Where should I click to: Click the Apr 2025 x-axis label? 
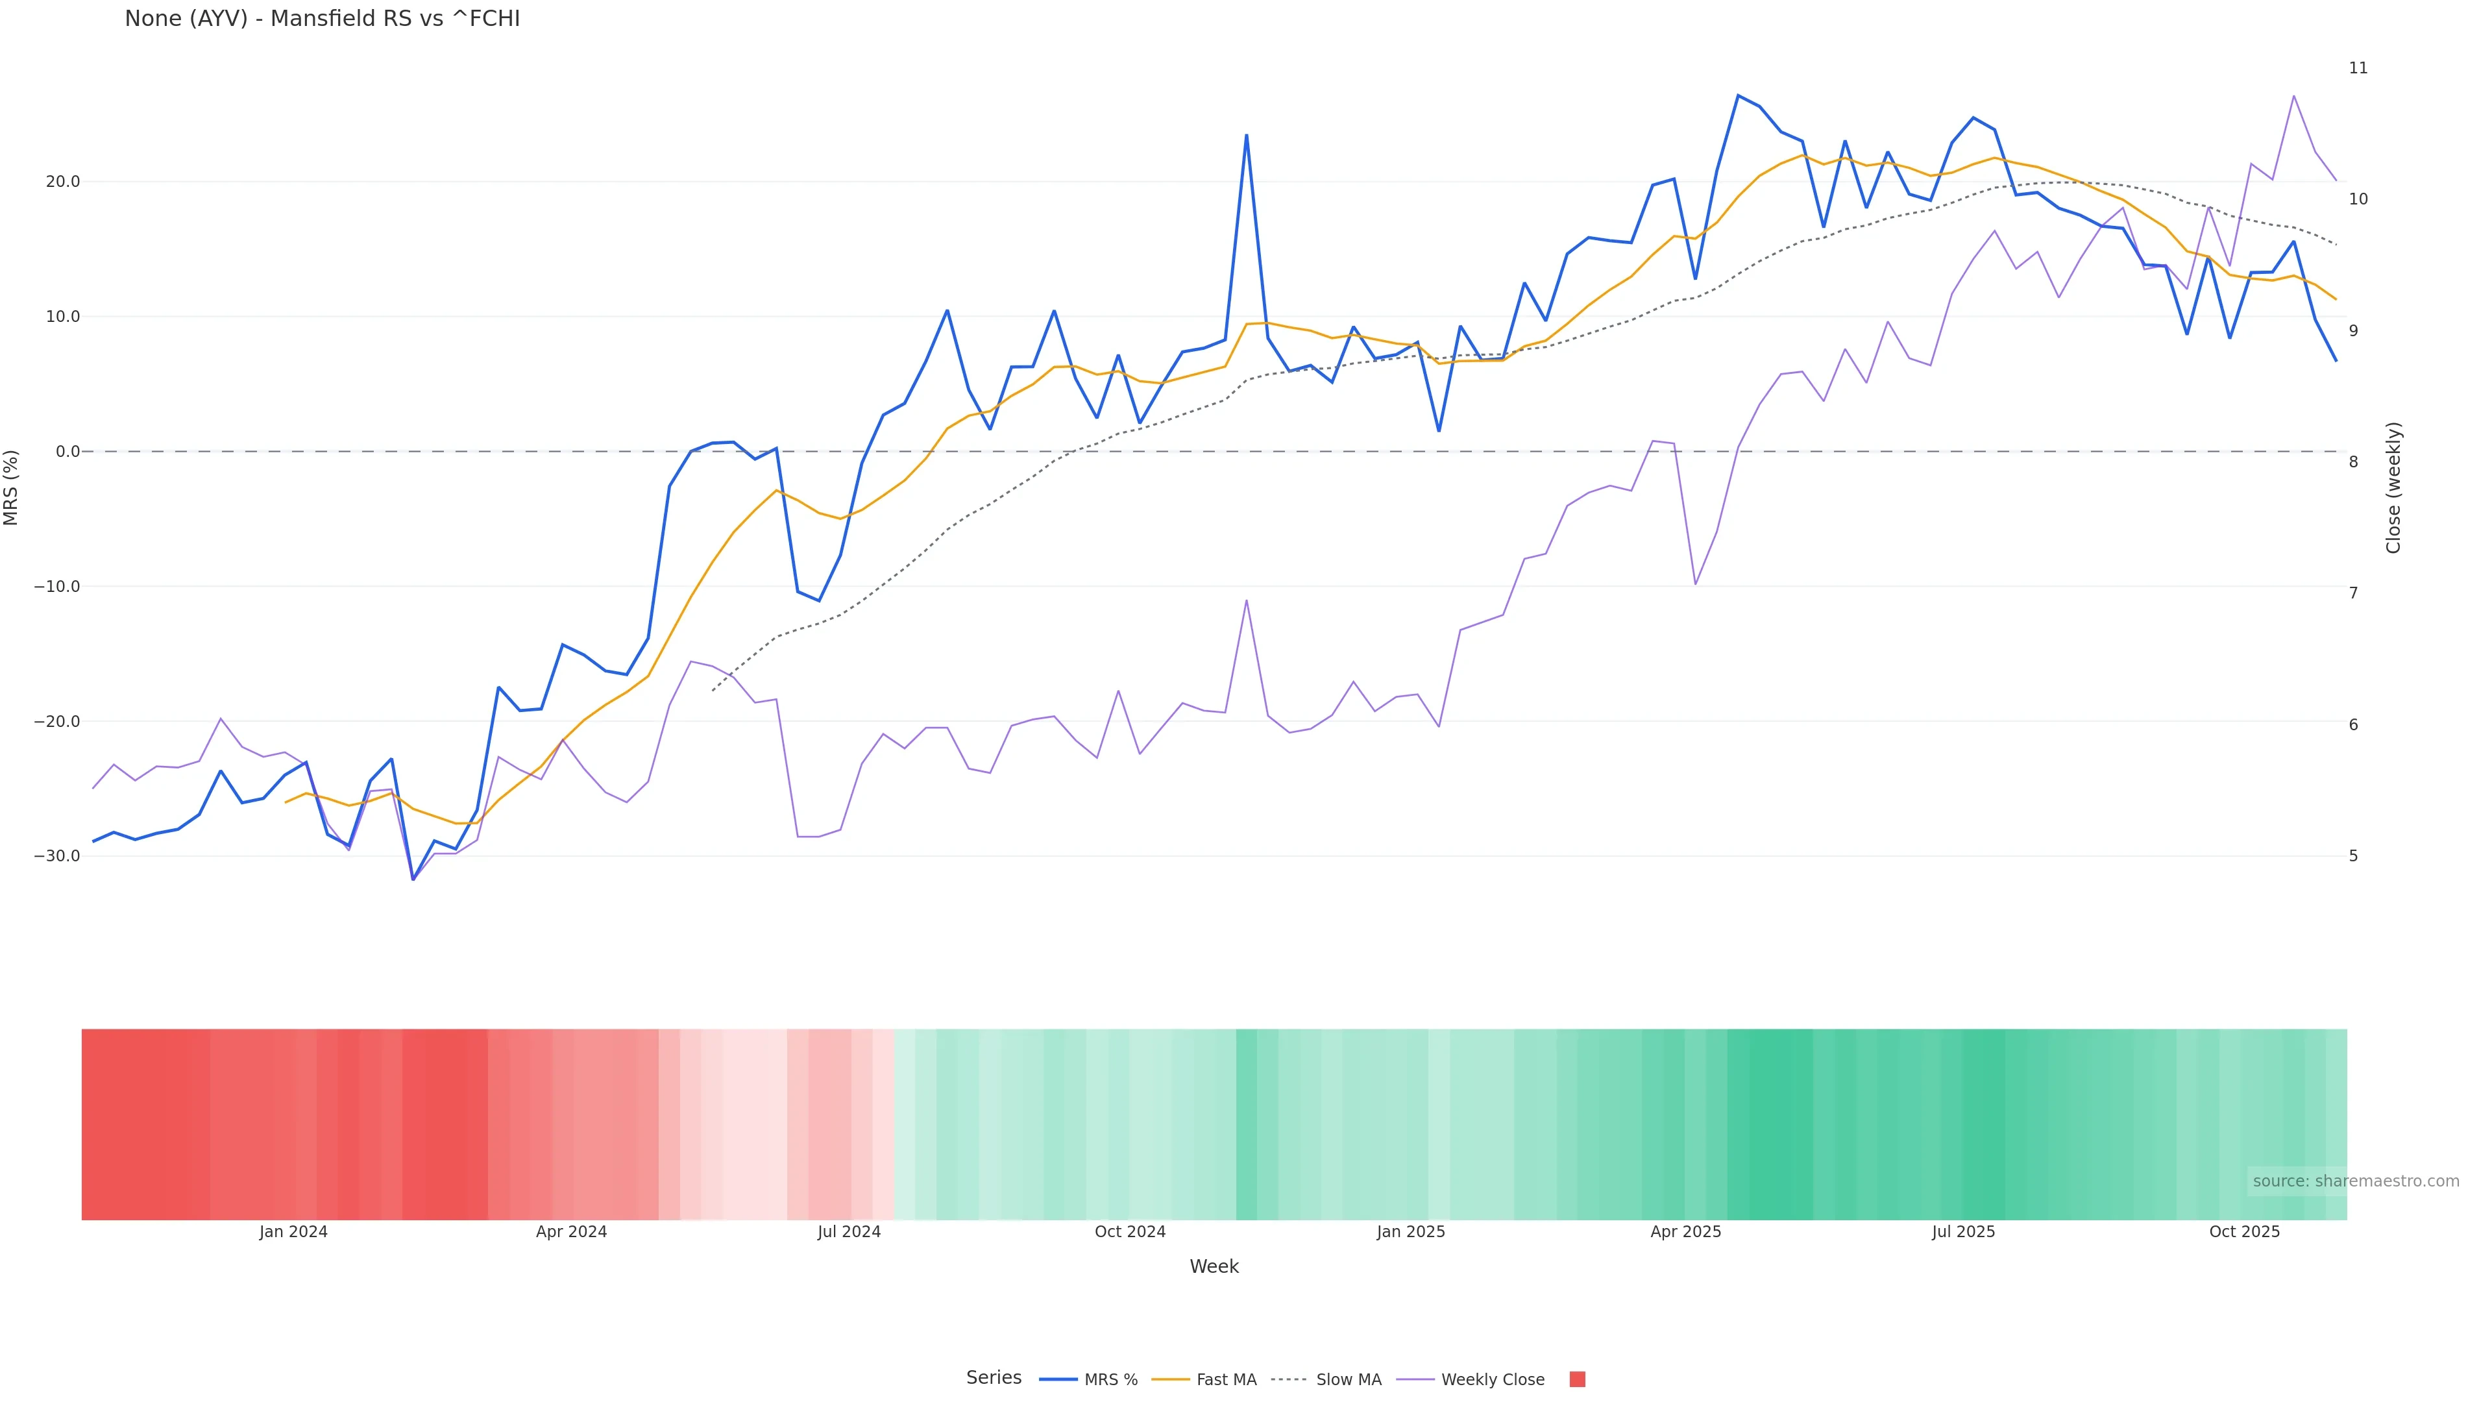tap(1685, 1232)
